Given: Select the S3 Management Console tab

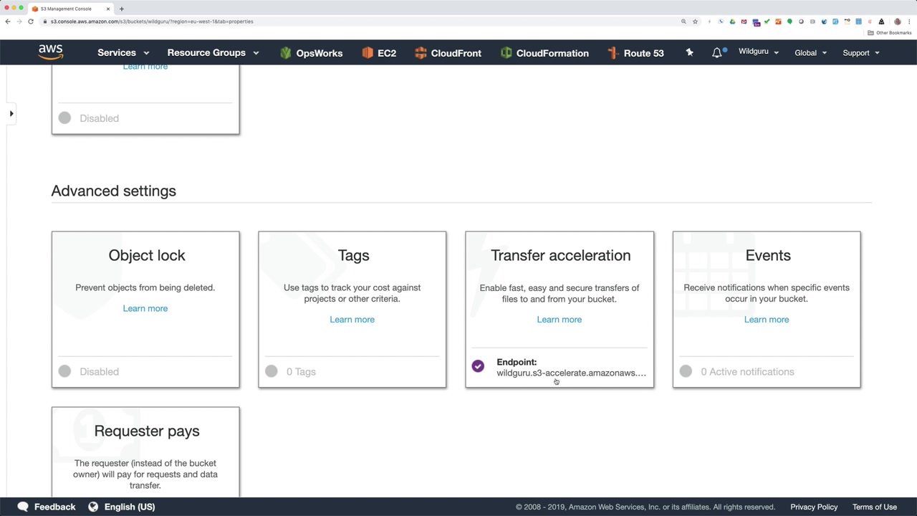Looking at the screenshot, I should pyautogui.click(x=70, y=9).
